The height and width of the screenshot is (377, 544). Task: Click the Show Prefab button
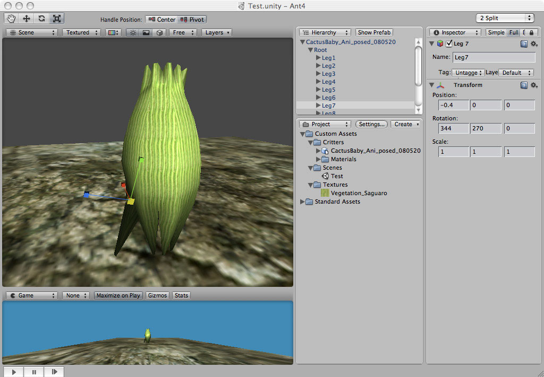[373, 32]
